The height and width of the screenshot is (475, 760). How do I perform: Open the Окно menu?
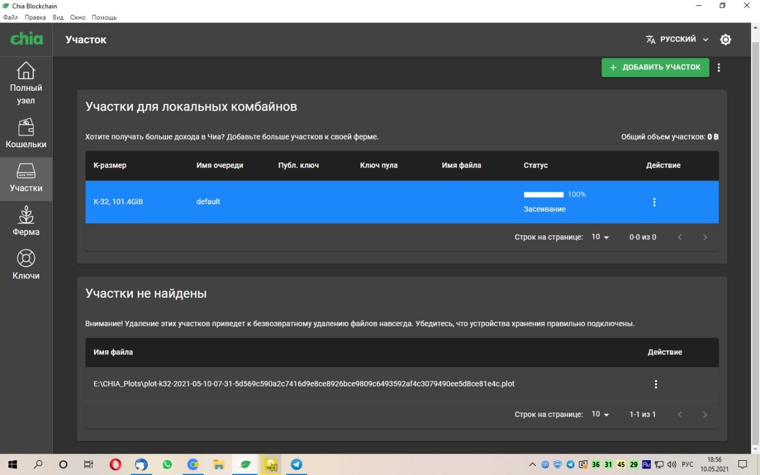click(x=78, y=17)
